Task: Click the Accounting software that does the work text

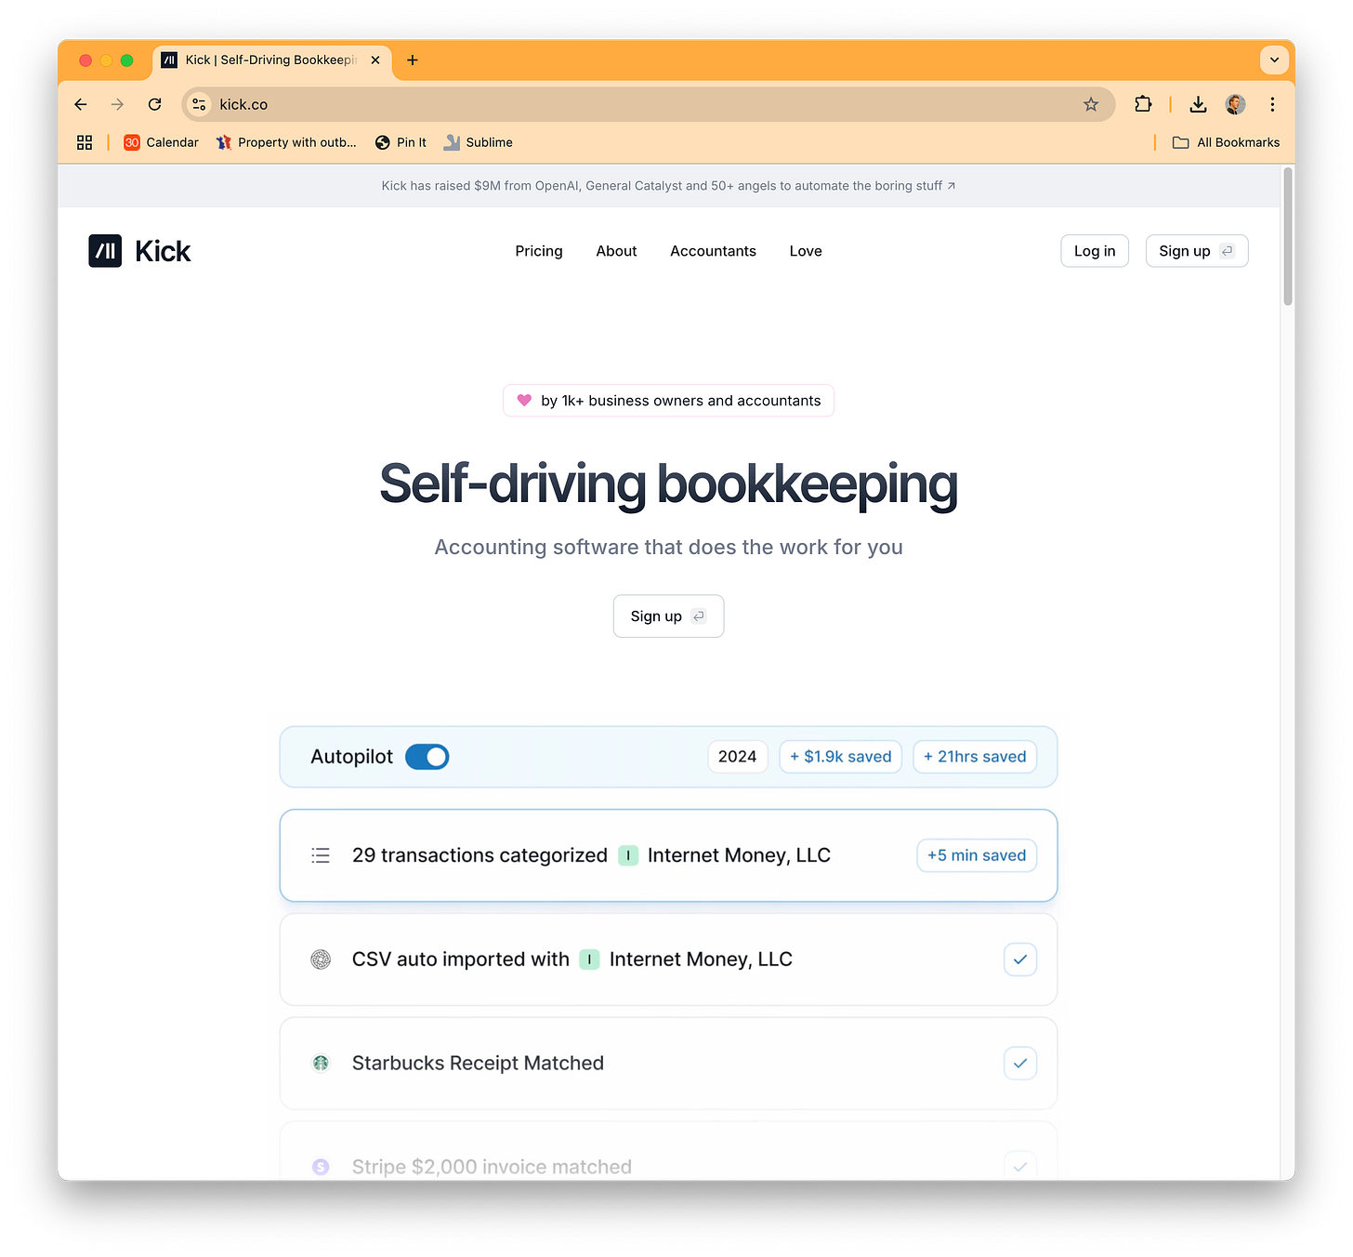Action: [x=668, y=547]
